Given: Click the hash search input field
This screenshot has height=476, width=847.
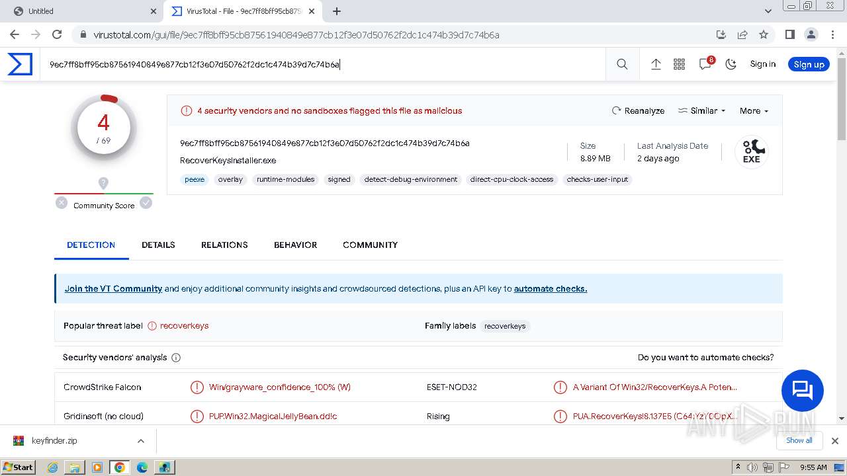Looking at the screenshot, I should coord(322,64).
